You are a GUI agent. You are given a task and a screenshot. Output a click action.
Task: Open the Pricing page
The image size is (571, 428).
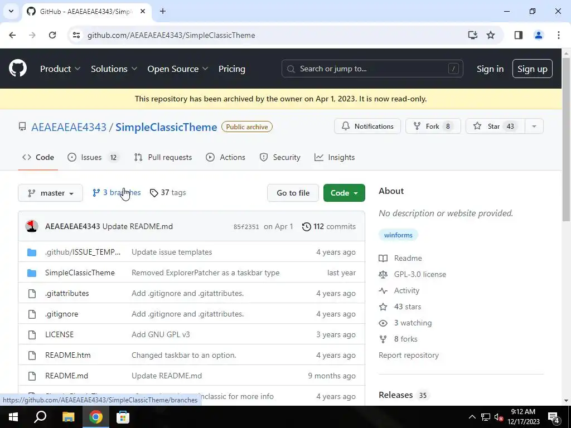tap(231, 69)
